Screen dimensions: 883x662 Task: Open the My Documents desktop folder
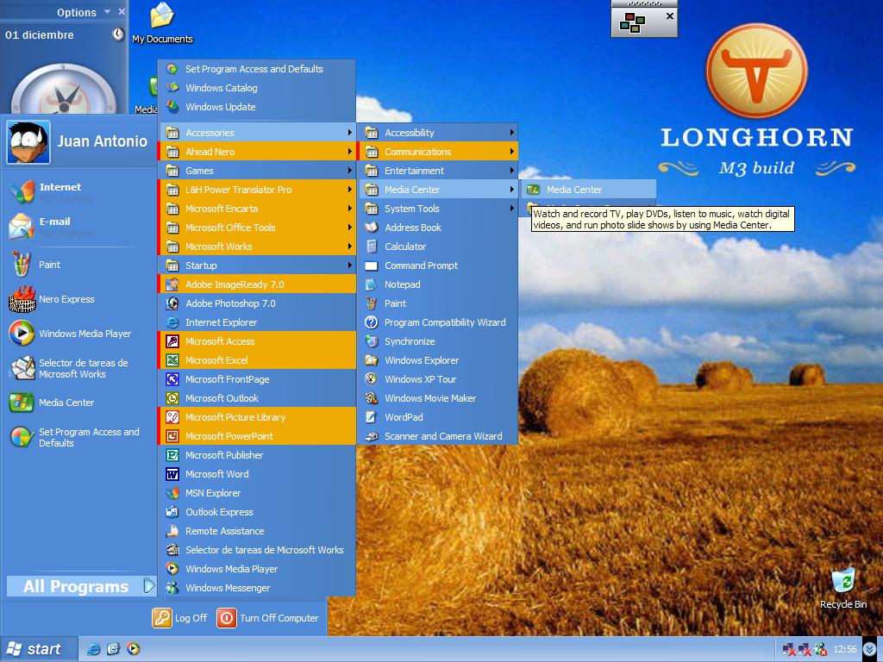click(x=162, y=23)
